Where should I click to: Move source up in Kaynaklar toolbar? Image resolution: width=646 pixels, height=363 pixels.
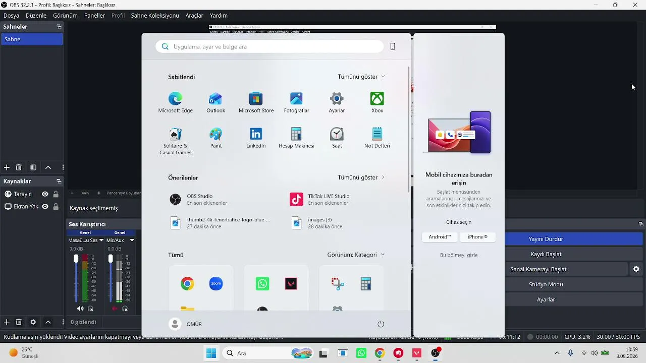(x=48, y=322)
